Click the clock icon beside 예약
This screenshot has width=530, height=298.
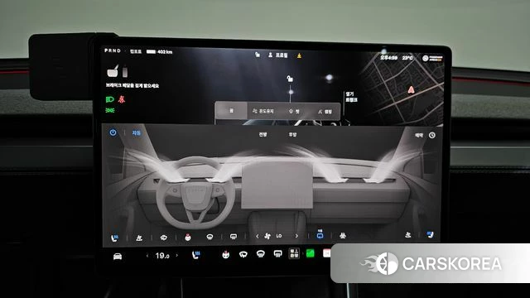pos(432,135)
